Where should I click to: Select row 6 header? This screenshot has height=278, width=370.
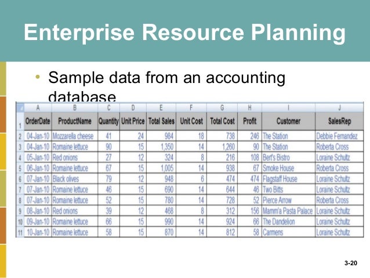coord(20,179)
